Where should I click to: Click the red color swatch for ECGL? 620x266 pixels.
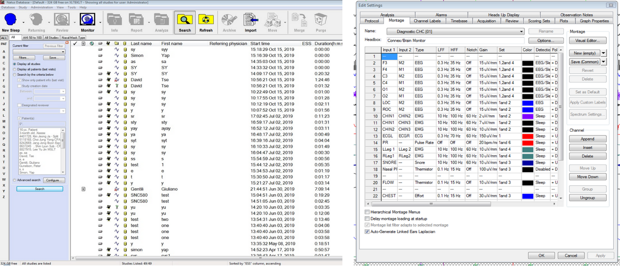coord(527,136)
